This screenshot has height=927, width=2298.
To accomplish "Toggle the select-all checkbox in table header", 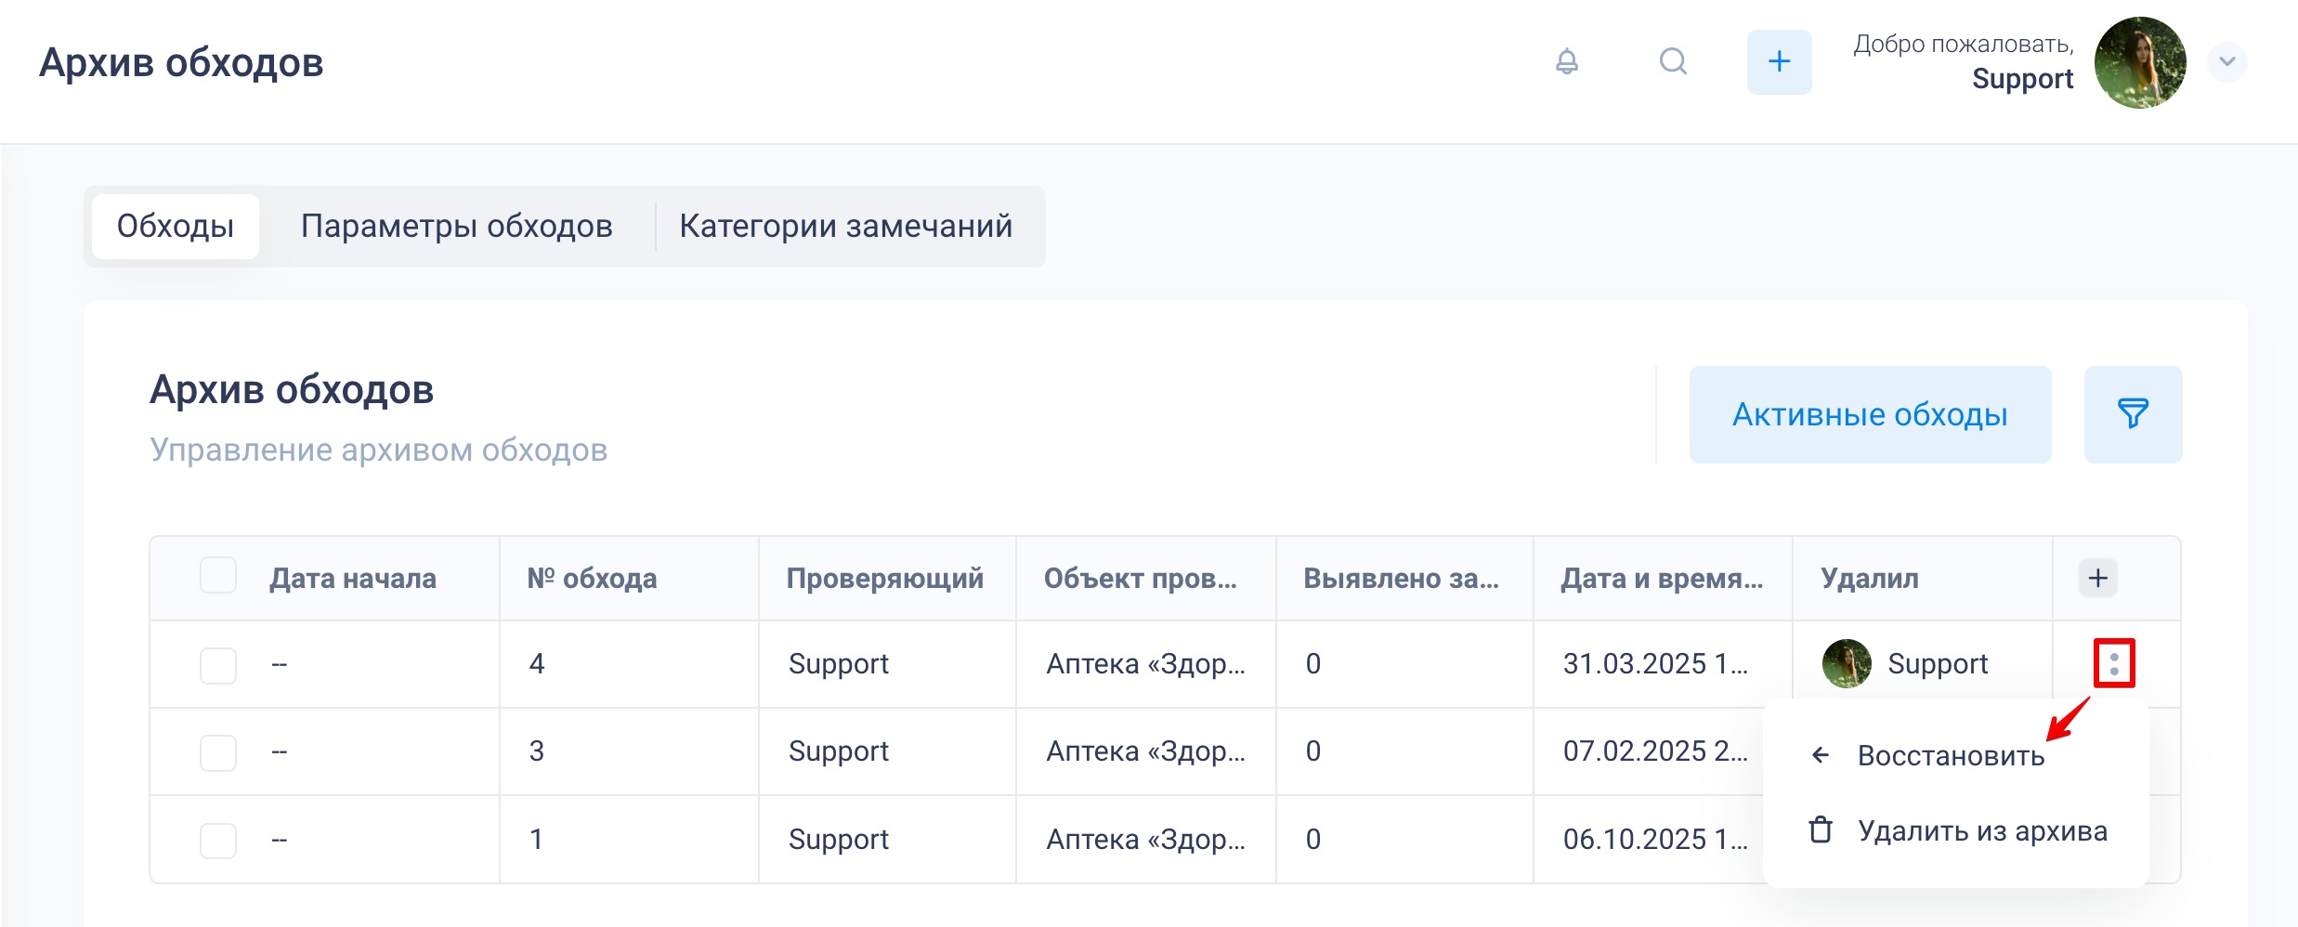I will tap(218, 576).
